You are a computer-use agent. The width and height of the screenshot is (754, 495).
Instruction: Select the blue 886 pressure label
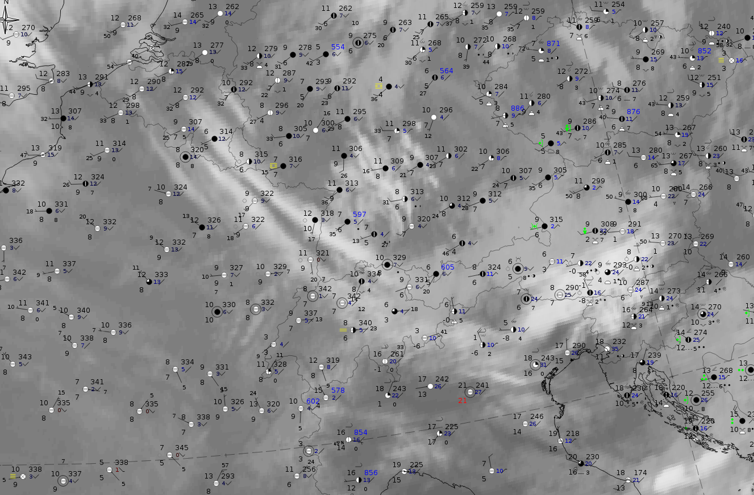pos(517,108)
